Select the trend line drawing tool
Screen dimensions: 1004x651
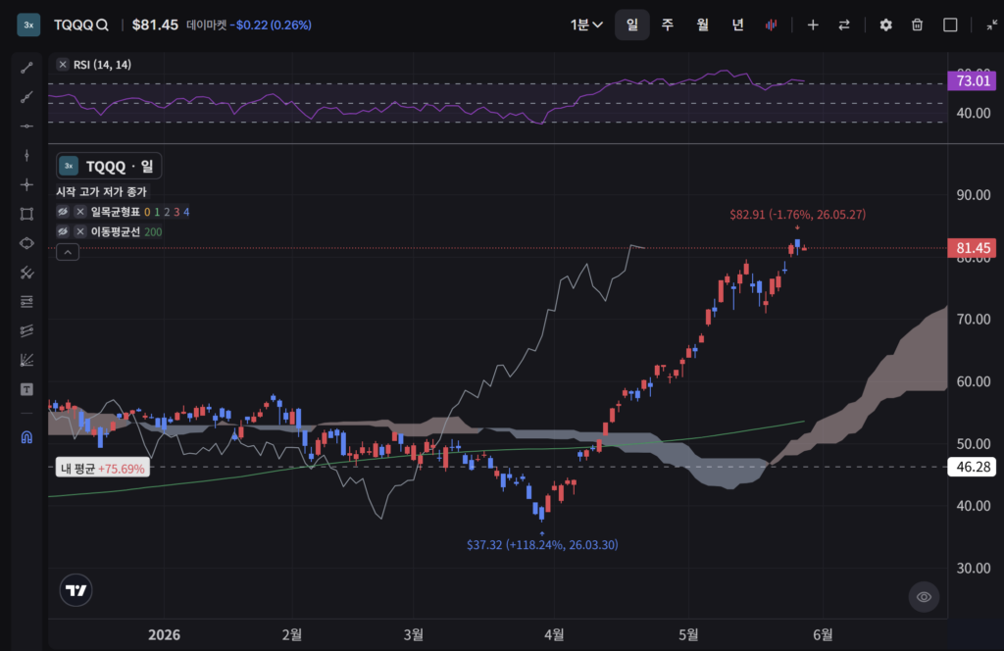(x=26, y=68)
